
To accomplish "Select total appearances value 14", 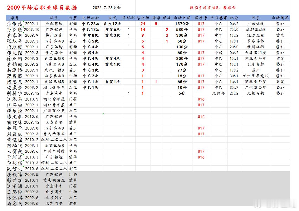I will [x=143, y=30].
